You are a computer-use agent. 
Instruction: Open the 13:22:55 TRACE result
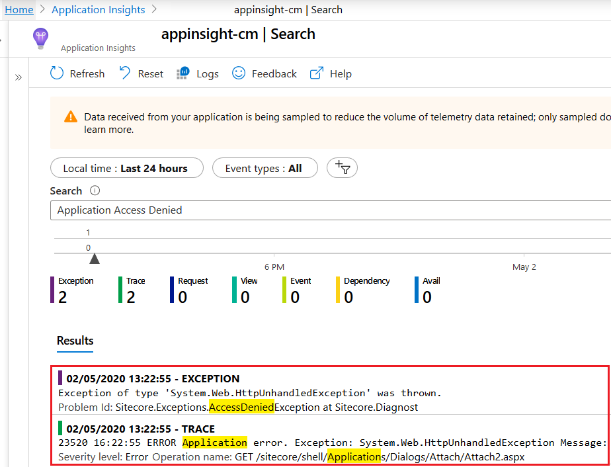(331, 440)
